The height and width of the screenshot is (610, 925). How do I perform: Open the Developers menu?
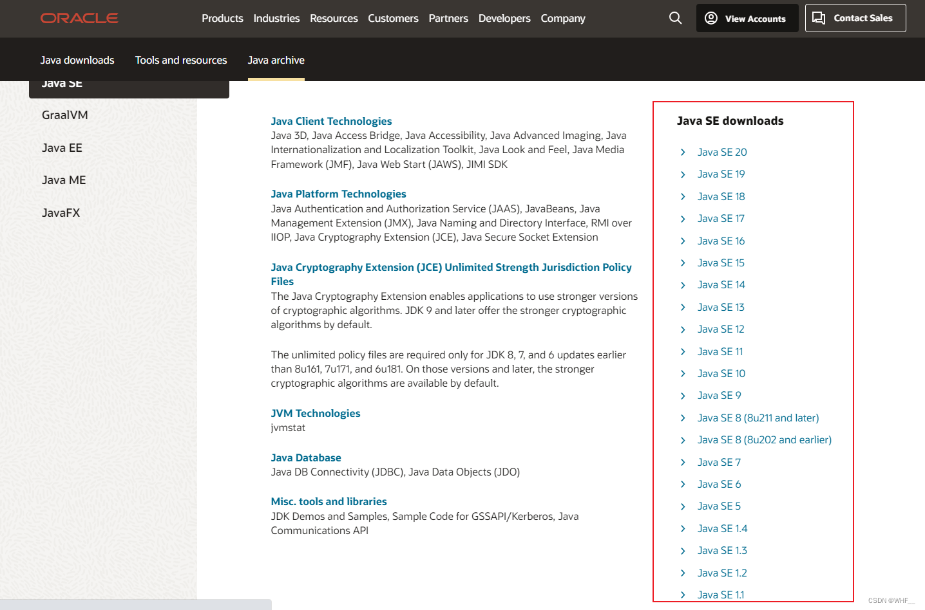[504, 18]
